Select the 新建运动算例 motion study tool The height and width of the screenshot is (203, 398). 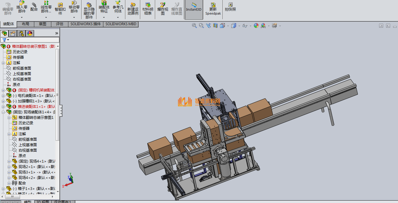click(133, 9)
